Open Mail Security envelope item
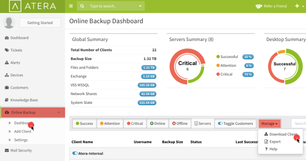This screenshot has height=161, width=306. click(x=18, y=150)
